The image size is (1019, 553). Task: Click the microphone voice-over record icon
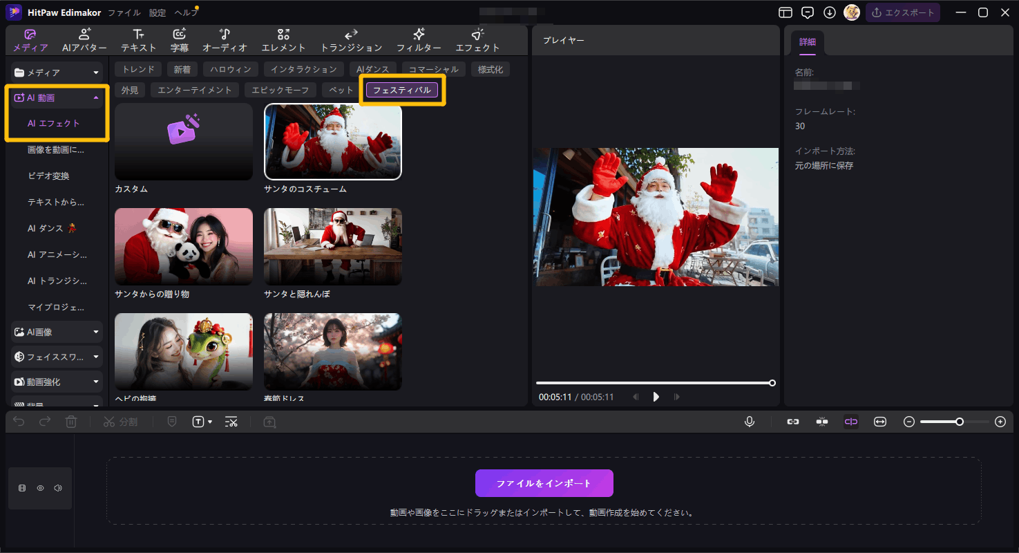750,422
